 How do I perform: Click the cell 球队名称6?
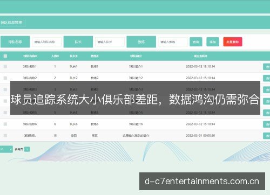(x=30, y=124)
